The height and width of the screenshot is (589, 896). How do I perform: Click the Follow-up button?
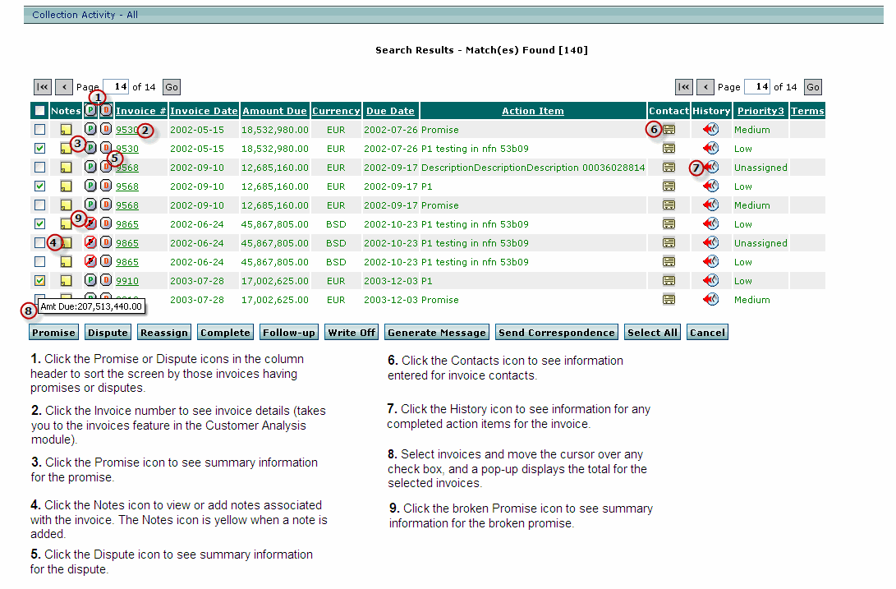[288, 332]
